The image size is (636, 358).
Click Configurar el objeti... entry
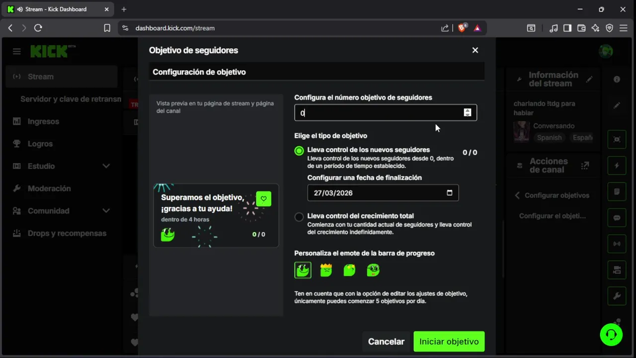coord(553,216)
